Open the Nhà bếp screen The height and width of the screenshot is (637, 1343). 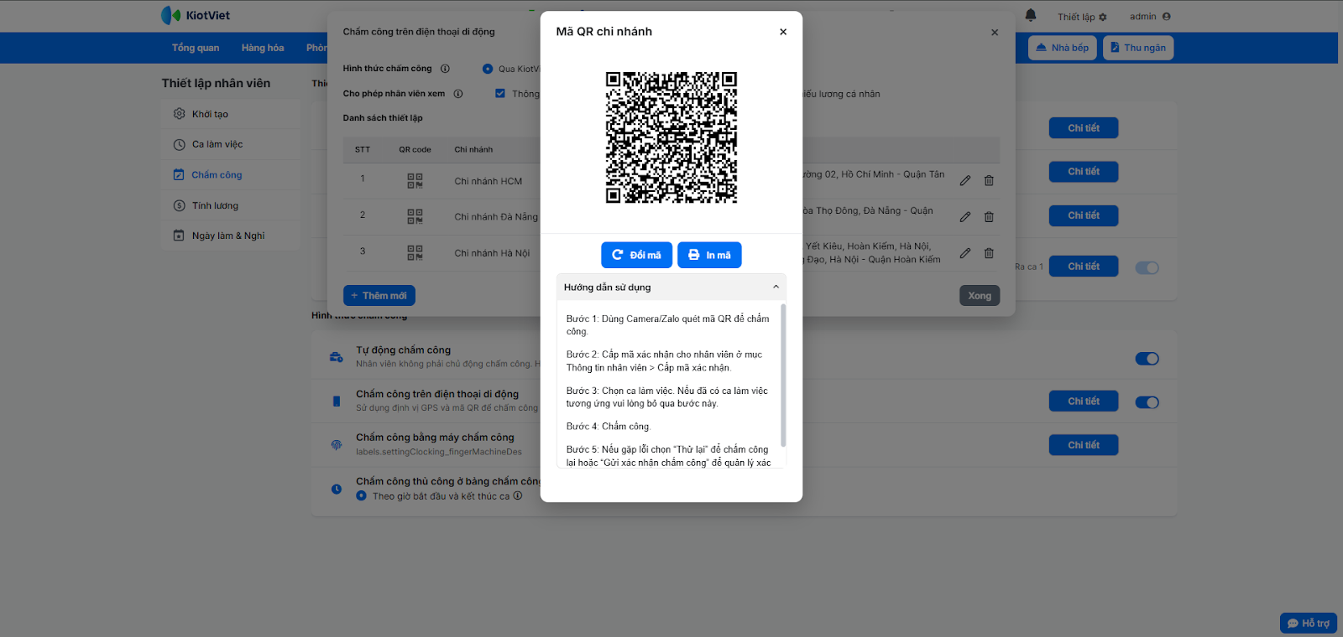[x=1063, y=48]
